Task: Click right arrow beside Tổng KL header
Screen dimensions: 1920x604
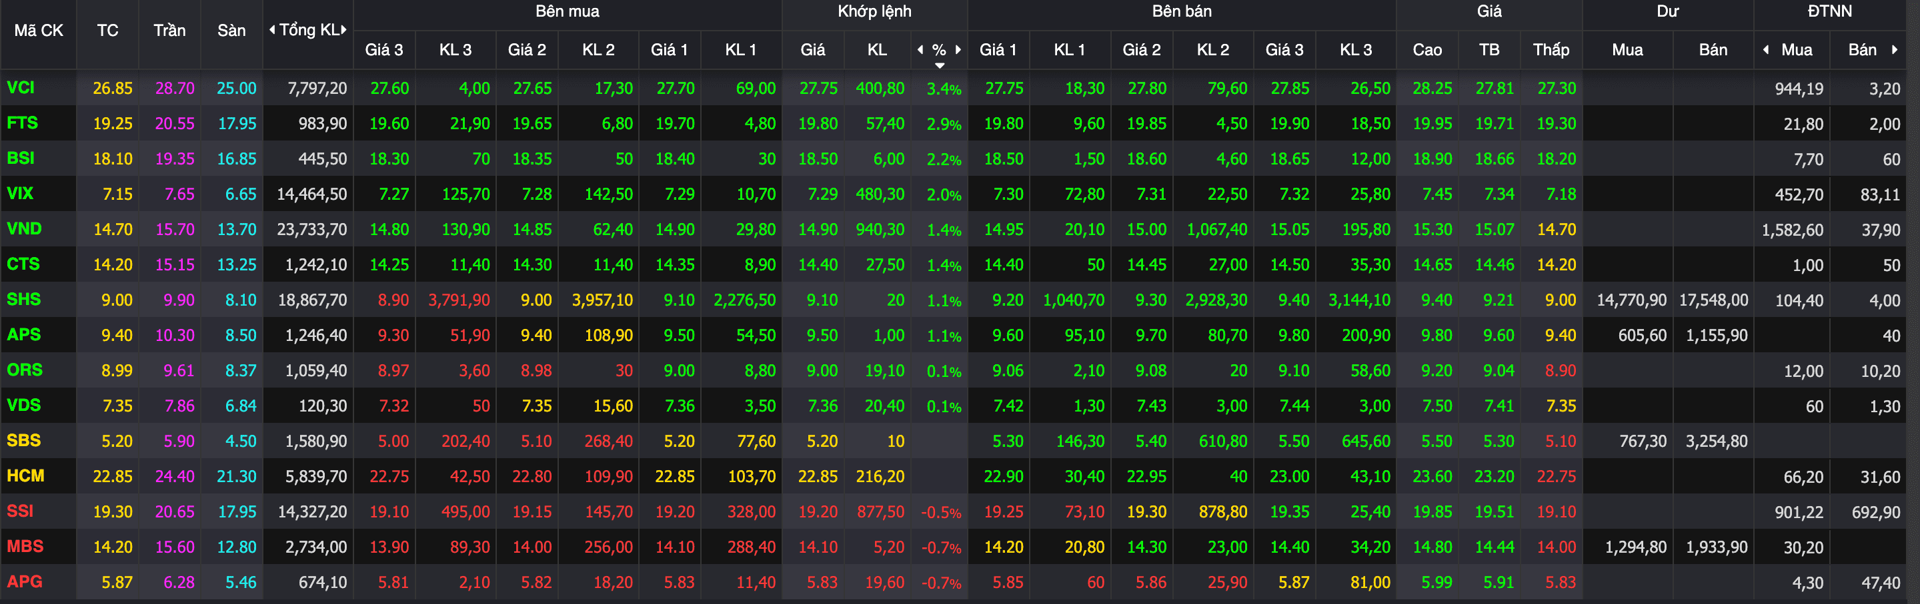Action: pyautogui.click(x=343, y=30)
